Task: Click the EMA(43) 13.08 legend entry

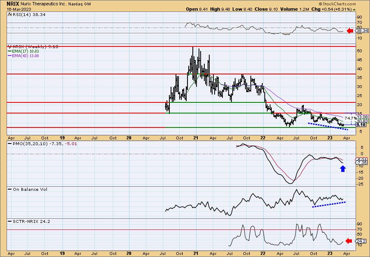Action: (23, 56)
